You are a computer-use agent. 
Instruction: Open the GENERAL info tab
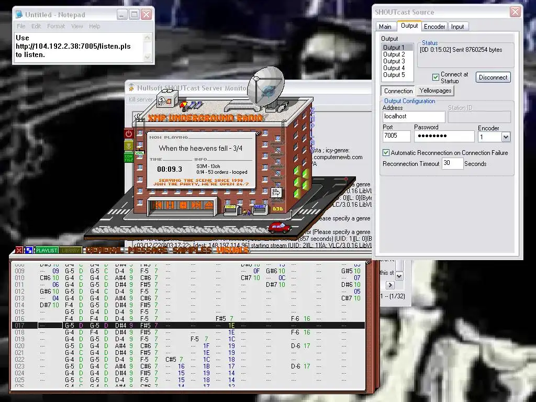(105, 250)
